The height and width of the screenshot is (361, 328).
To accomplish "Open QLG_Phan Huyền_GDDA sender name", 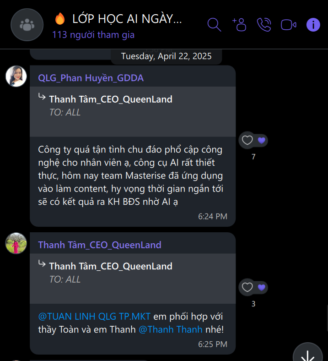I will coord(91,78).
